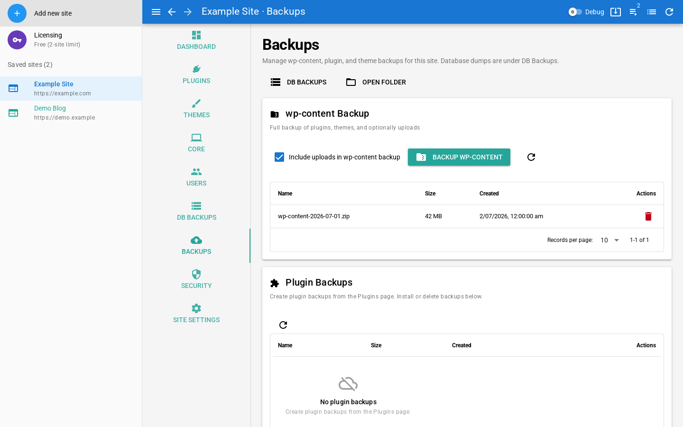Viewport: 683px width, 427px height.
Task: Click the Created header in Plugin Backups table
Action: (461, 345)
